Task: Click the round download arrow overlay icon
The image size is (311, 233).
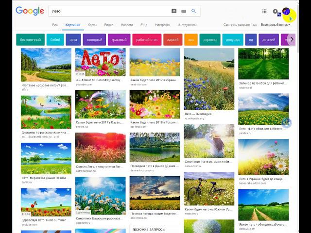Action: [x=286, y=123]
